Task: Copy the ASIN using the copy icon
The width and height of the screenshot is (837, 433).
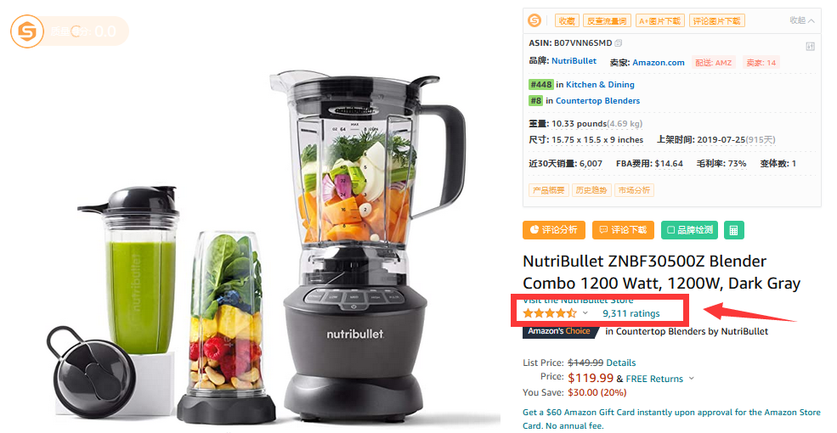Action: point(618,43)
